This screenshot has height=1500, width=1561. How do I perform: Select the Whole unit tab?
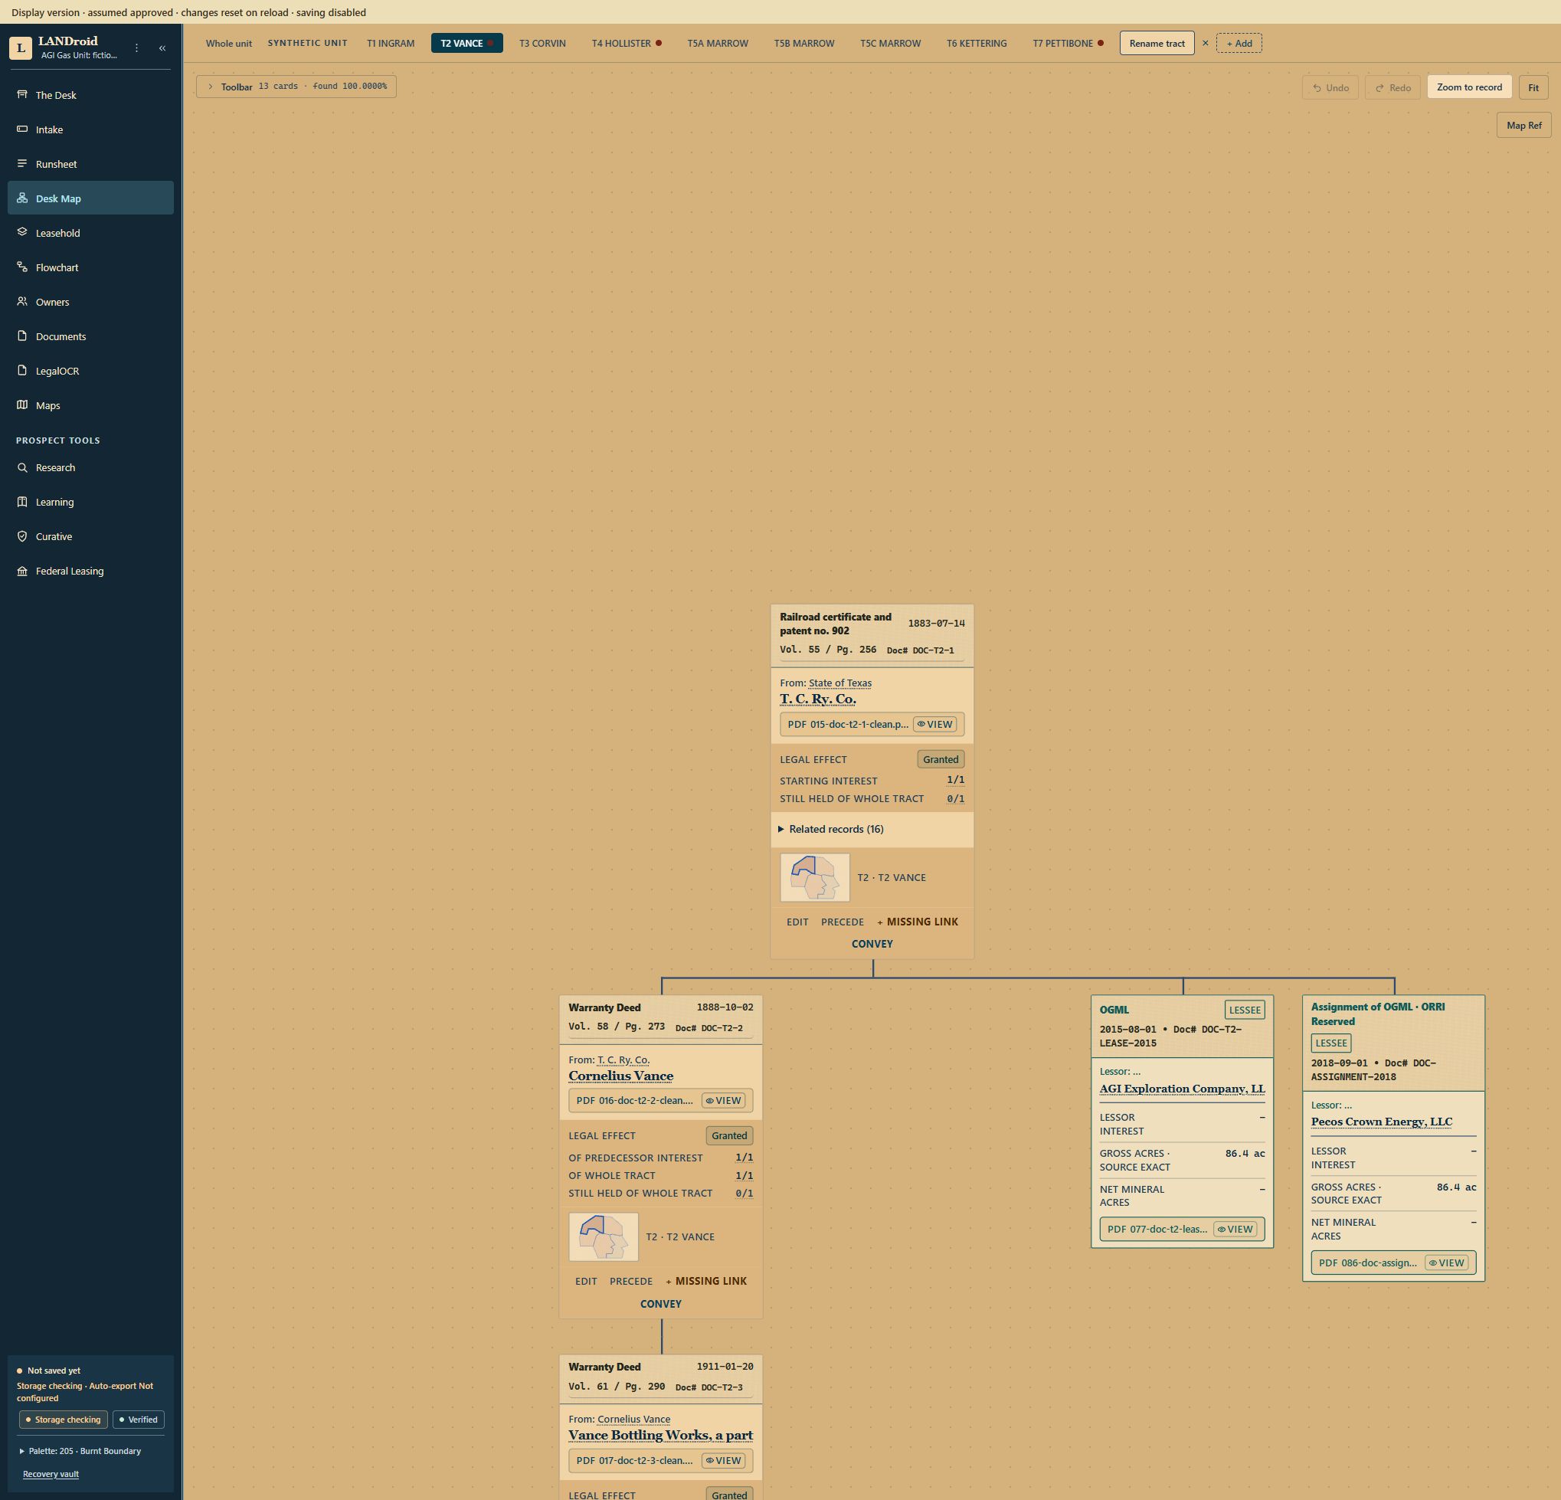pyautogui.click(x=228, y=43)
